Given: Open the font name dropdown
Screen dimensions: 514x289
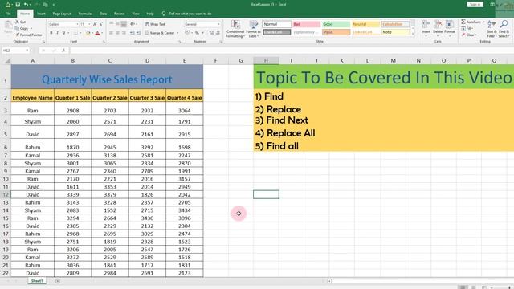Looking at the screenshot, I should (x=77, y=24).
